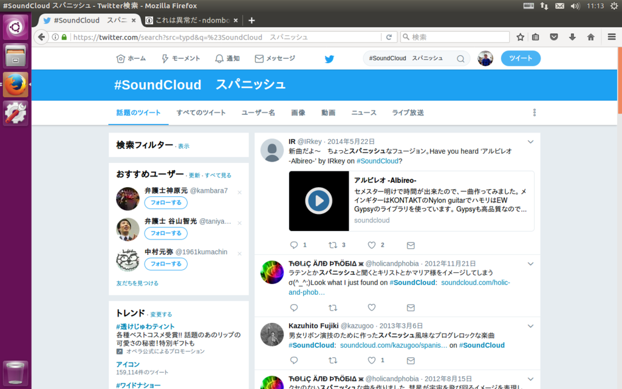Open the ライブ放送 tab

pos(408,112)
